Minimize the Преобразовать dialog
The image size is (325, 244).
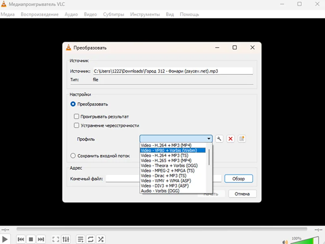coord(217,48)
